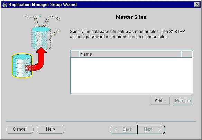Click the Replication Manager icon in title bar

[4, 5]
